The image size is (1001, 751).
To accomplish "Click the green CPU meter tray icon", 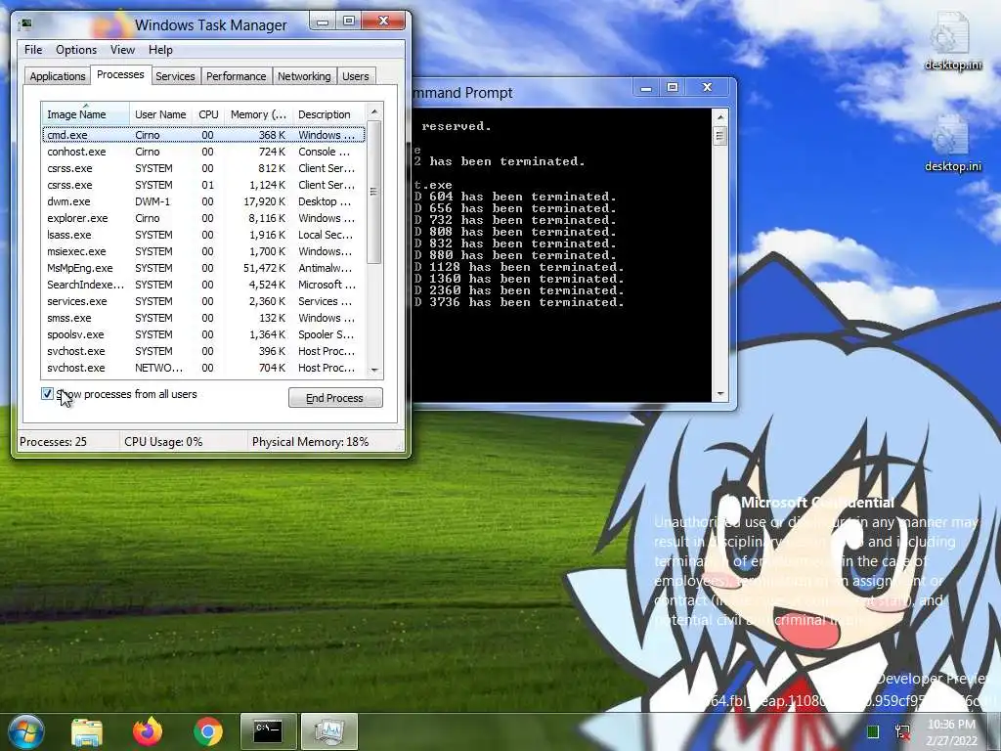I will tap(873, 731).
